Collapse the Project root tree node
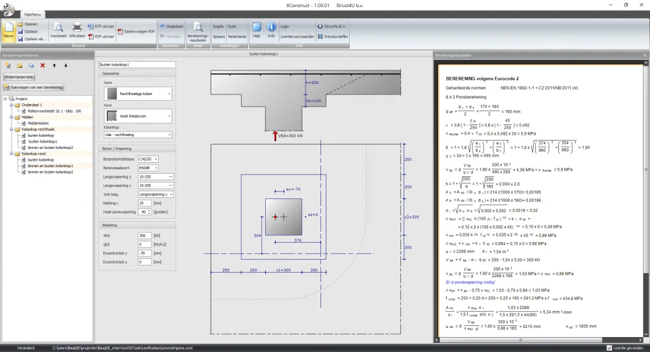This screenshot has width=650, height=352. pos(5,99)
